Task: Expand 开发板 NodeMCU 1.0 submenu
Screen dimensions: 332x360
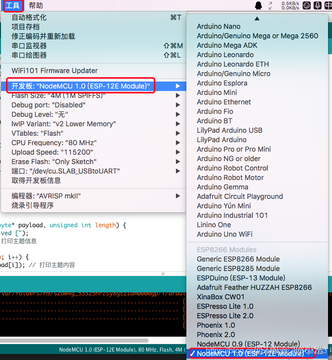Action: coord(93,86)
